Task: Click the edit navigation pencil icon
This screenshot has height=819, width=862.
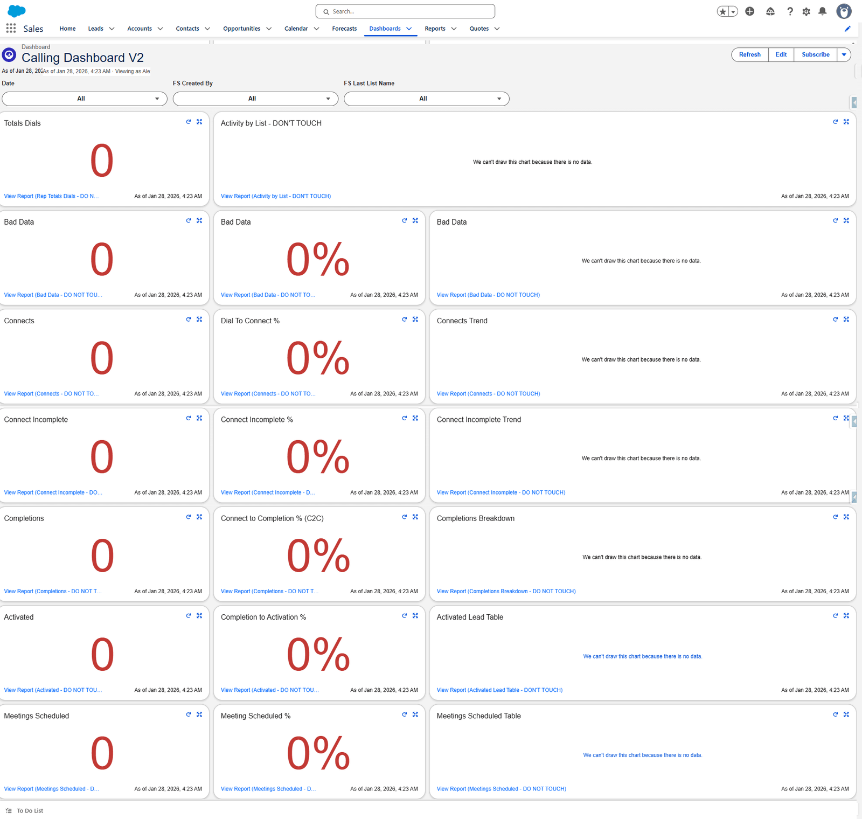Action: pos(847,29)
